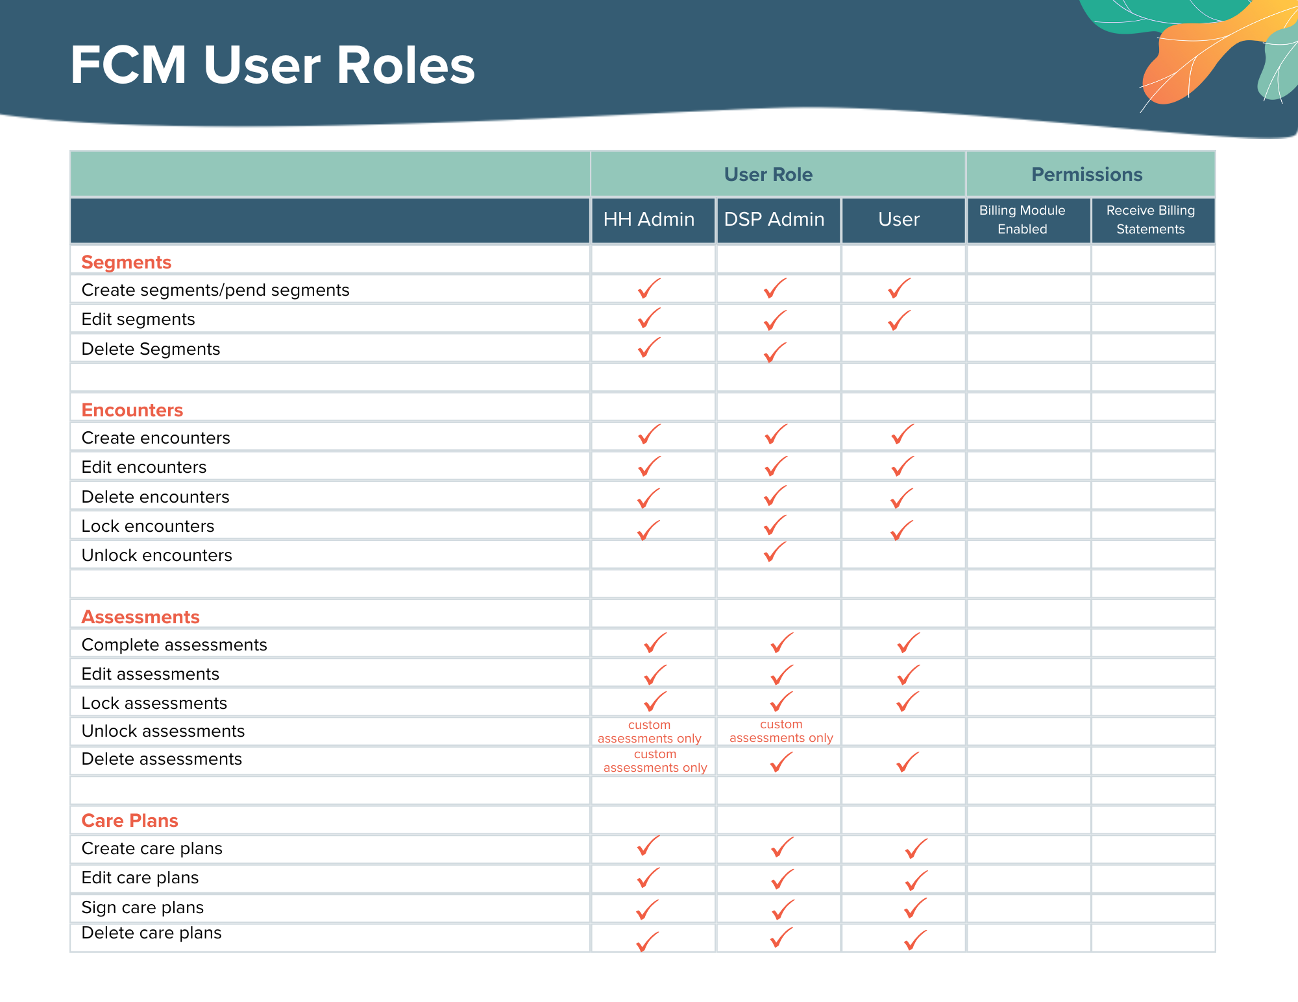Click User checkmark for Delete assessments

[908, 762]
